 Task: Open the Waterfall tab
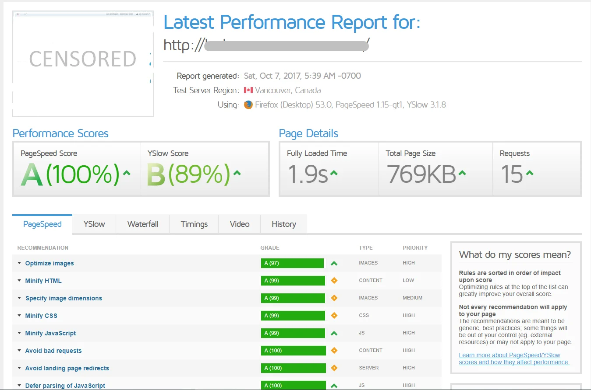143,224
